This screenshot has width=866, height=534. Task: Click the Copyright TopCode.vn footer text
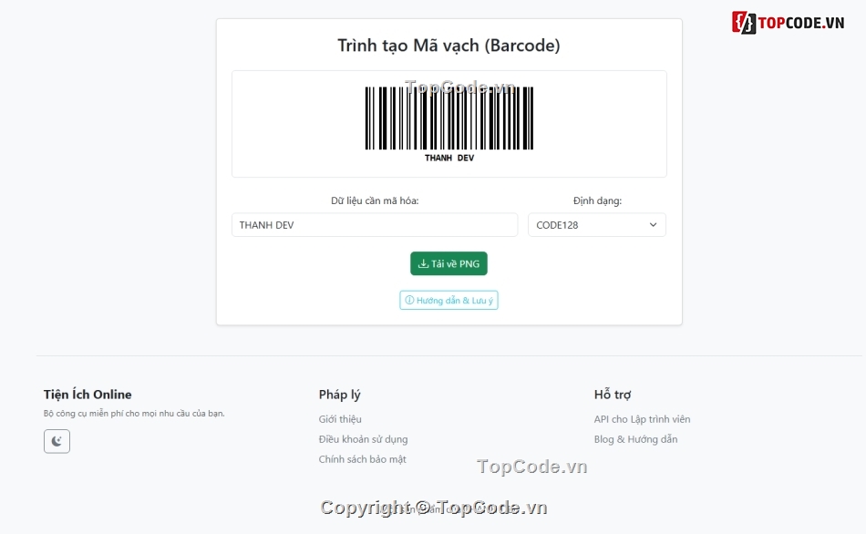click(434, 508)
